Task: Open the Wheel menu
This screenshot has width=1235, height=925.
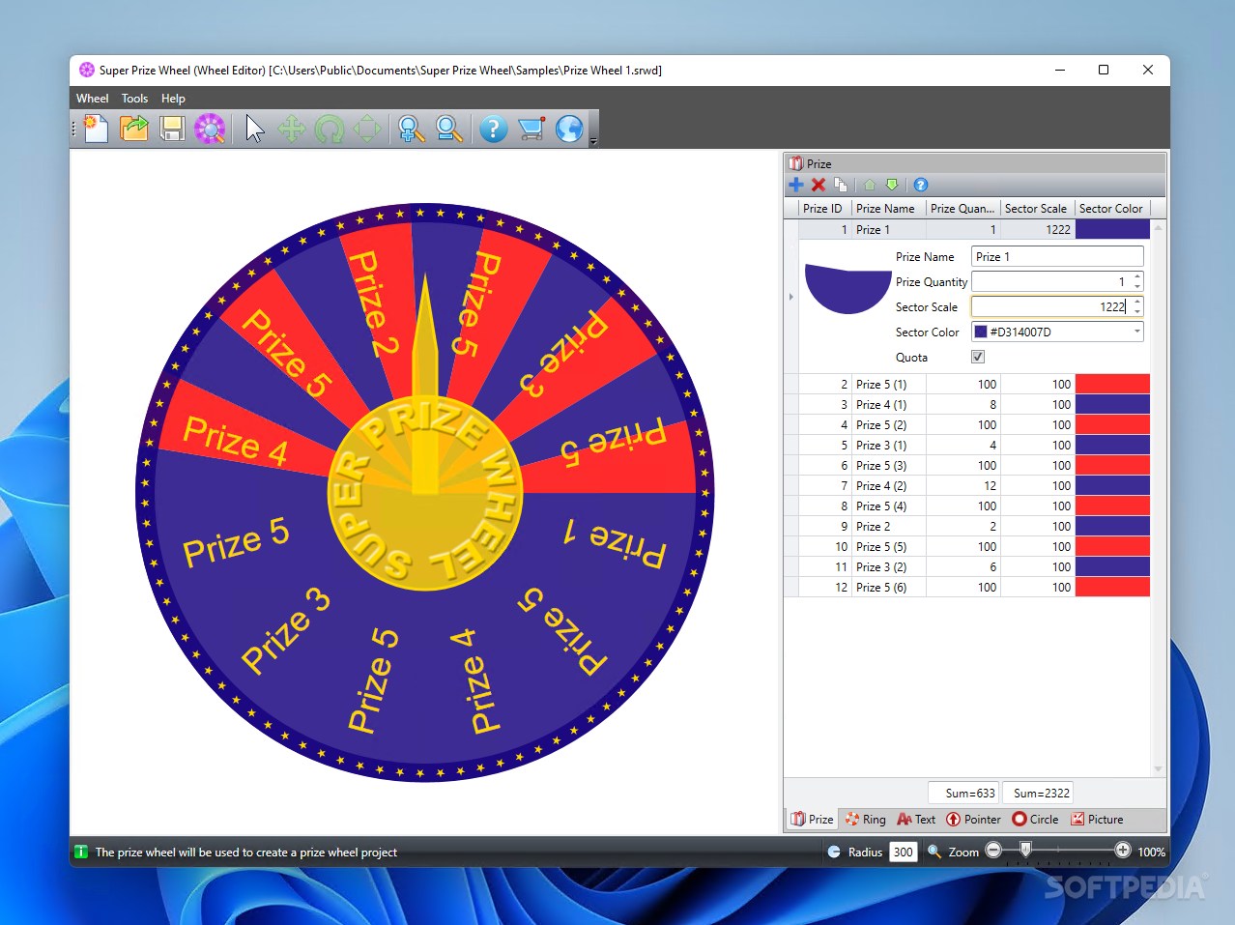Action: 92,99
